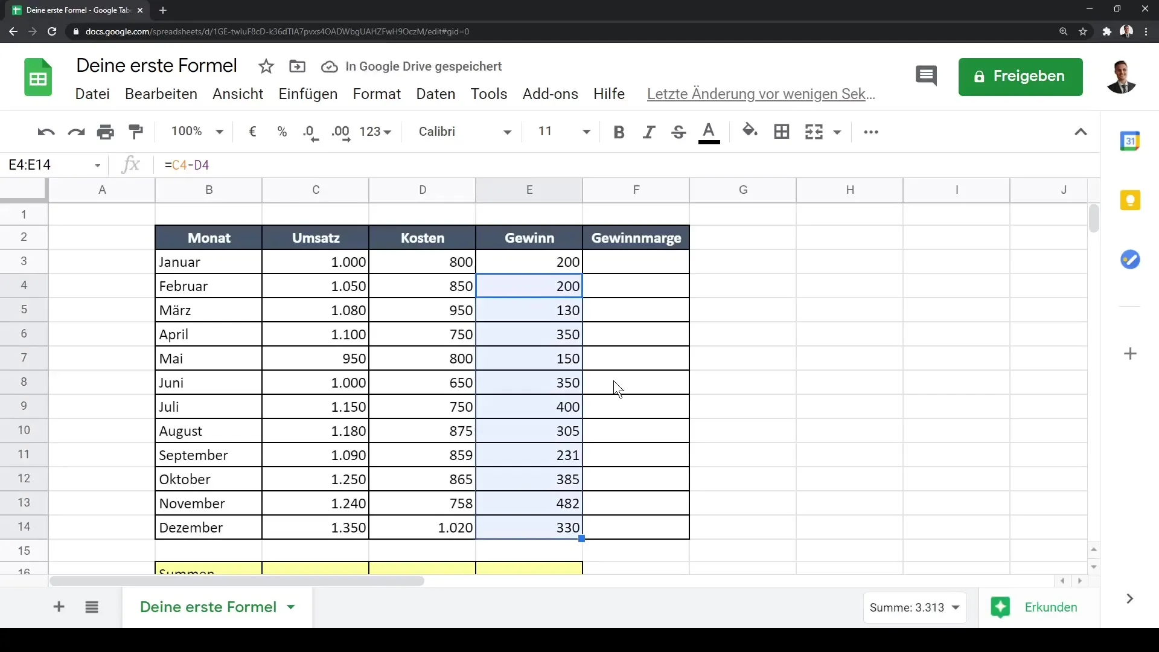This screenshot has height=652, width=1159.
Task: Select the Gewinnmarge header cell
Action: click(x=636, y=238)
